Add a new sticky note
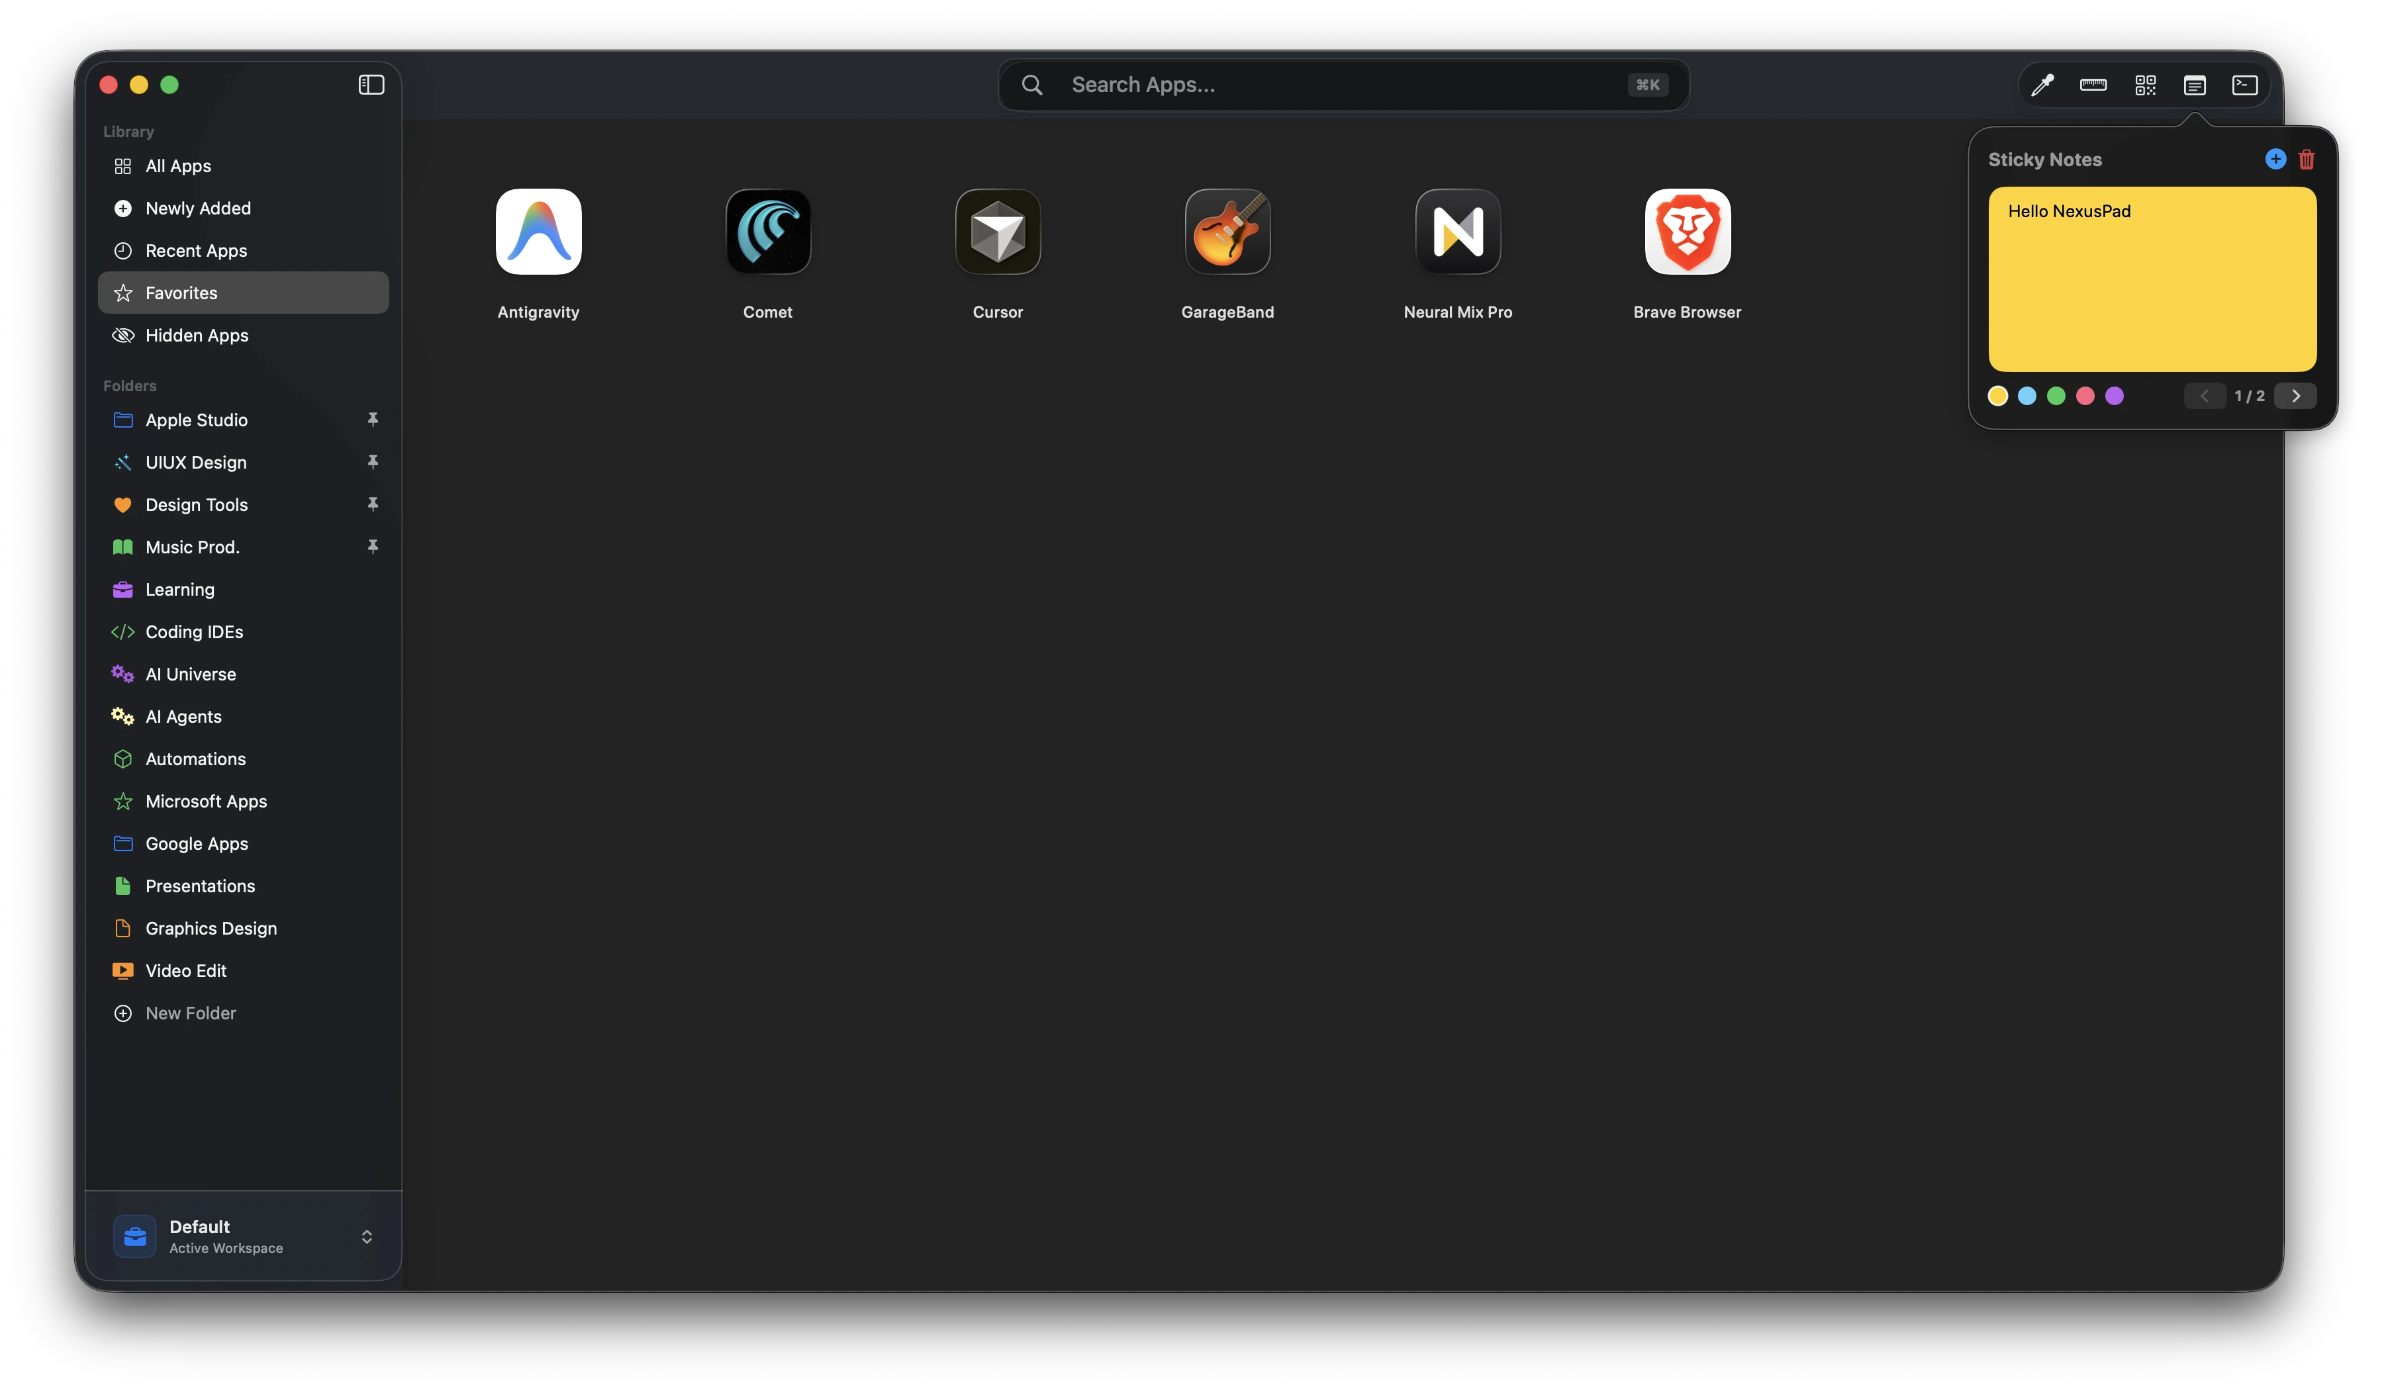This screenshot has height=1390, width=2386. [2275, 159]
